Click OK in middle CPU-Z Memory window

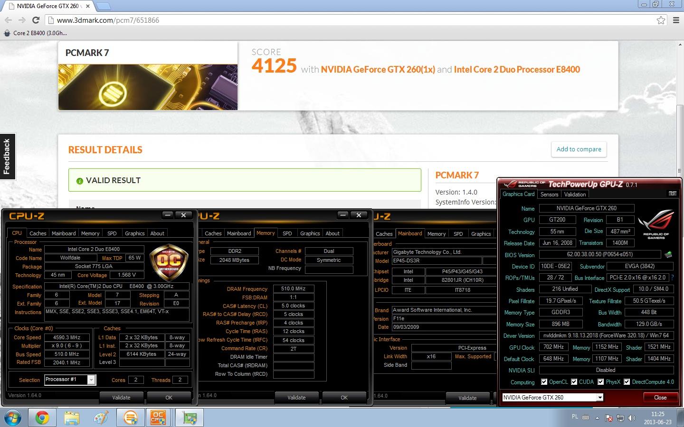344,398
